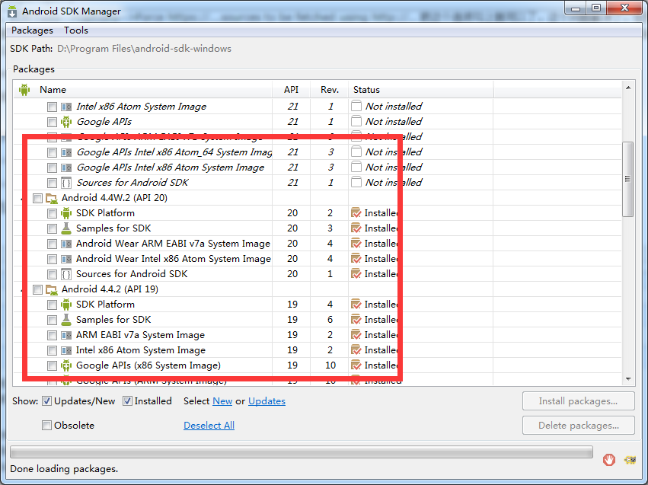
Task: Check the Intel x86 Atom System Image API 21 box
Action: tap(52, 107)
